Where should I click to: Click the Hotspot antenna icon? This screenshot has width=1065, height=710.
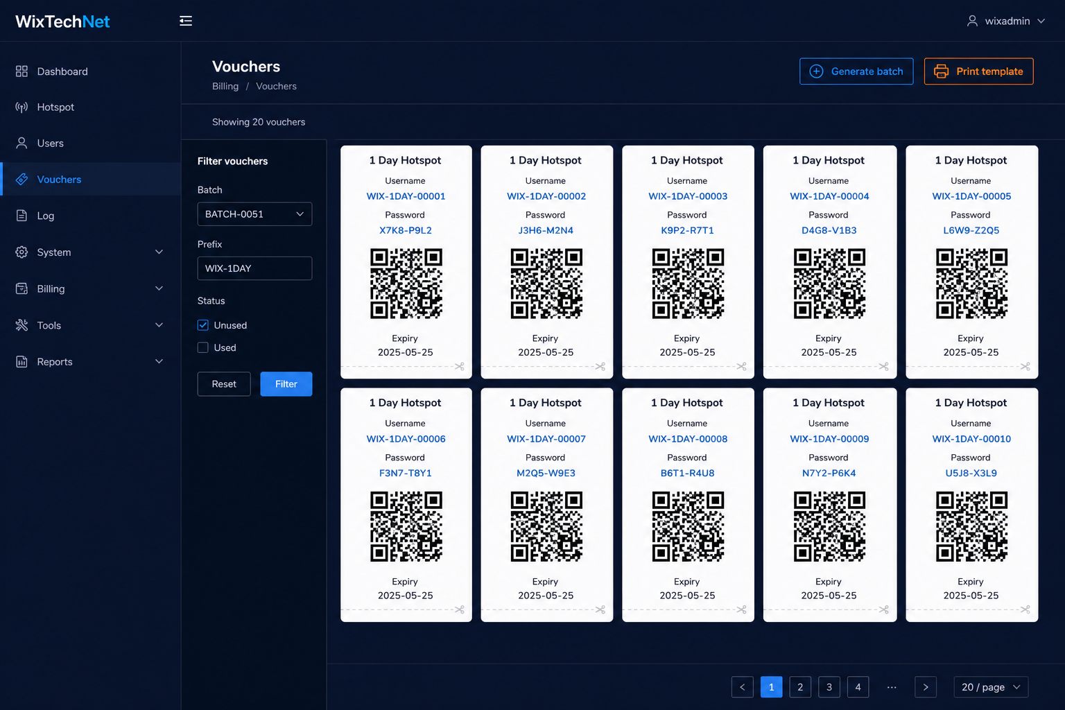click(21, 107)
